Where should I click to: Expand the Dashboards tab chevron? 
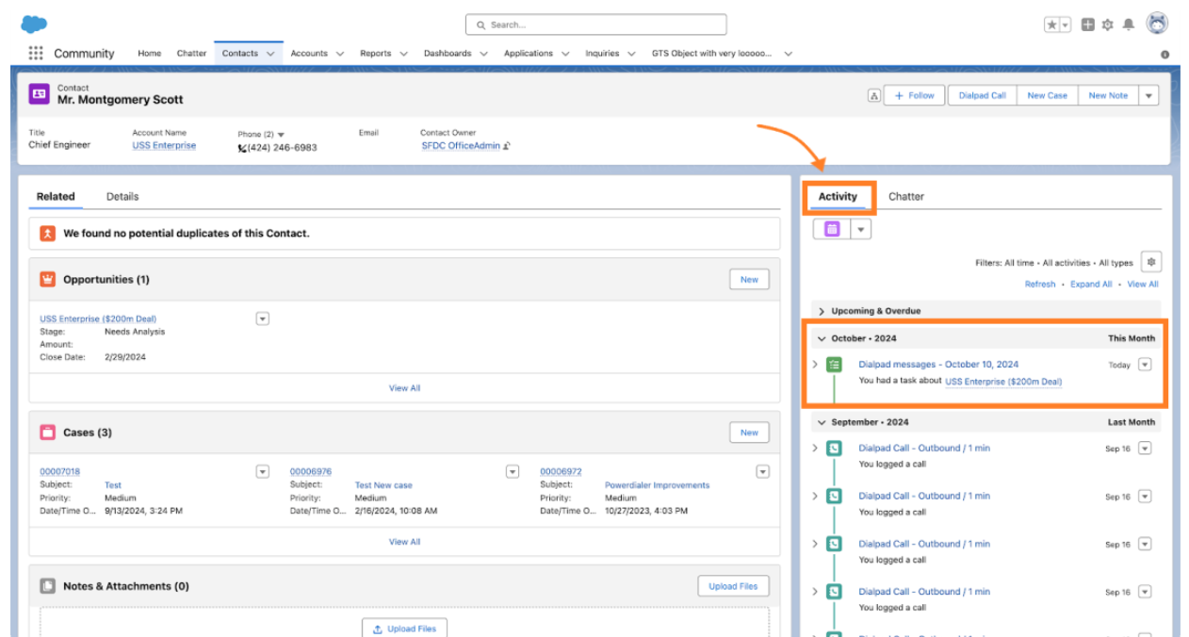pyautogui.click(x=484, y=54)
